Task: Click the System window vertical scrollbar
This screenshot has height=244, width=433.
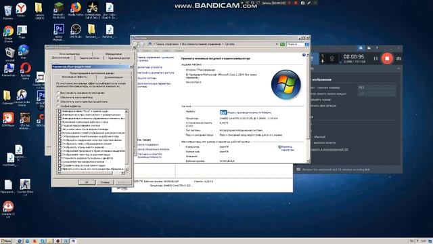Action: (x=308, y=108)
